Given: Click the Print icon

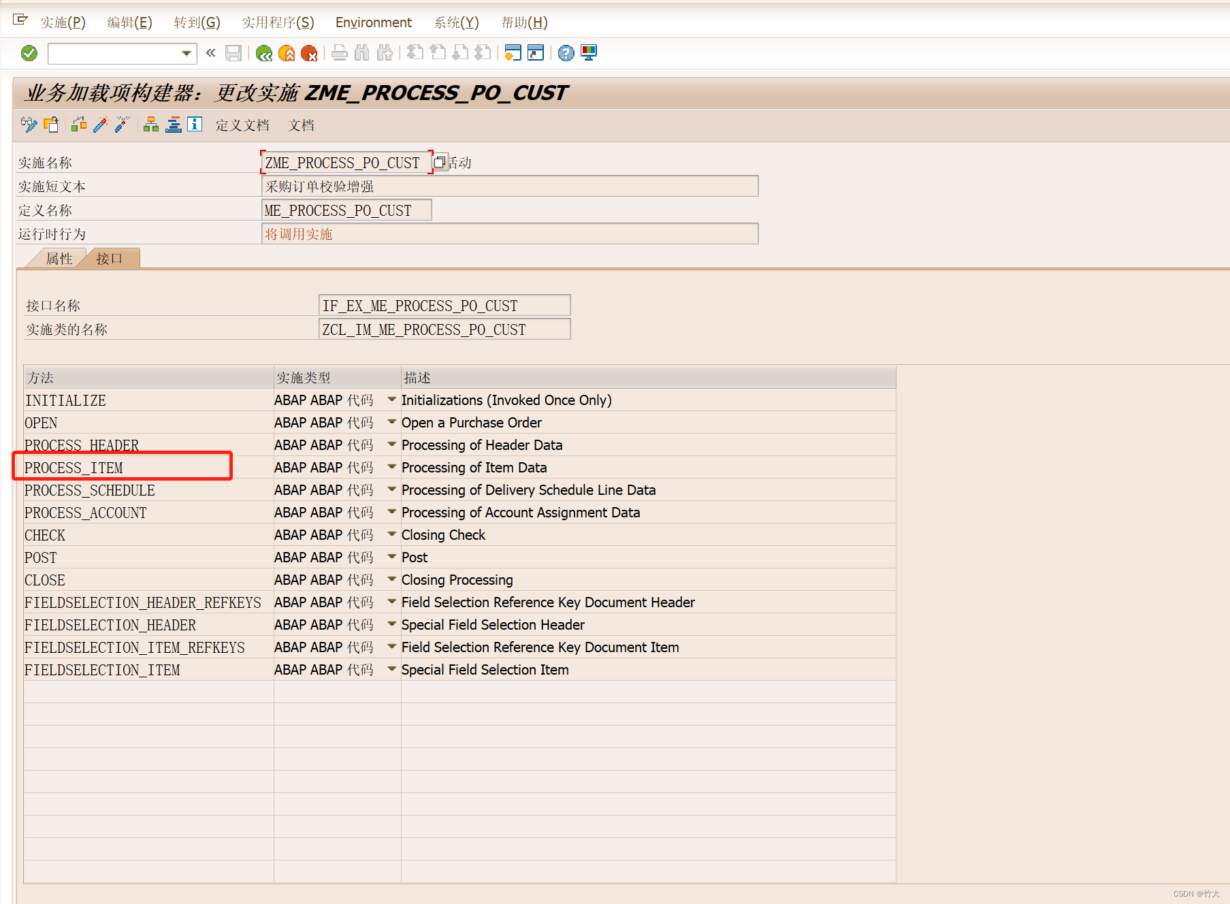Looking at the screenshot, I should (340, 53).
